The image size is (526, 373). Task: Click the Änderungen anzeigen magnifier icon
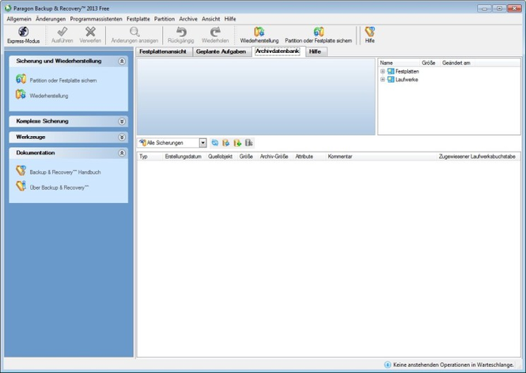134,32
